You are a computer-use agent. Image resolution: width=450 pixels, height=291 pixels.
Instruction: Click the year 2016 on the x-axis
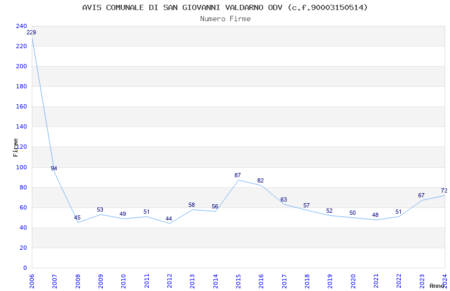[261, 281]
